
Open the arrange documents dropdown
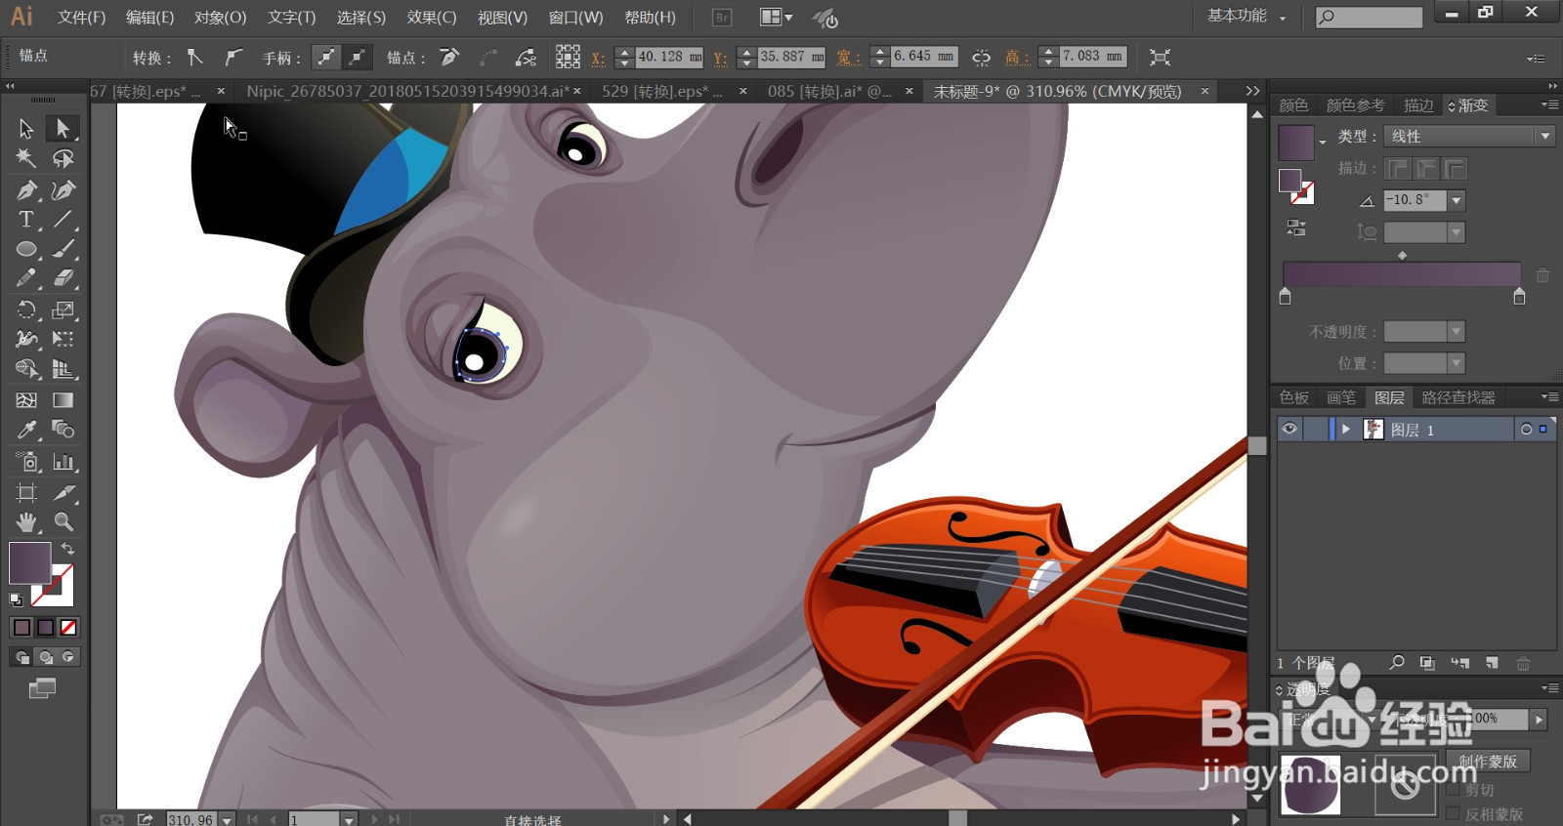tap(777, 18)
